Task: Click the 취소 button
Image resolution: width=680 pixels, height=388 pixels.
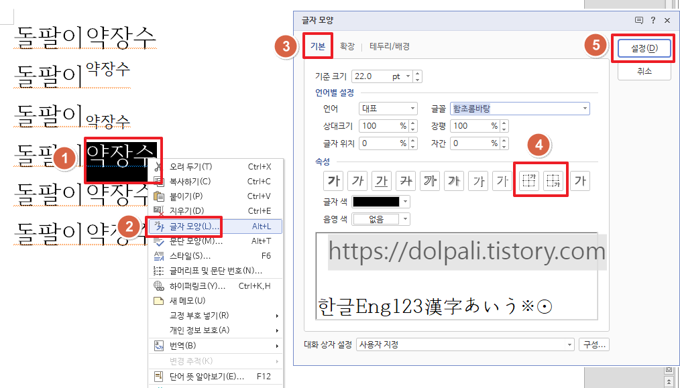Action: tap(644, 71)
